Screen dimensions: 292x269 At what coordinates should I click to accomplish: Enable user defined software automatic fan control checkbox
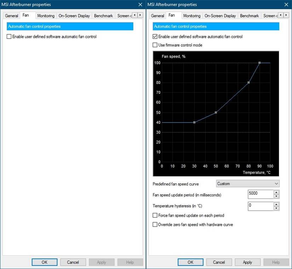(x=9, y=36)
